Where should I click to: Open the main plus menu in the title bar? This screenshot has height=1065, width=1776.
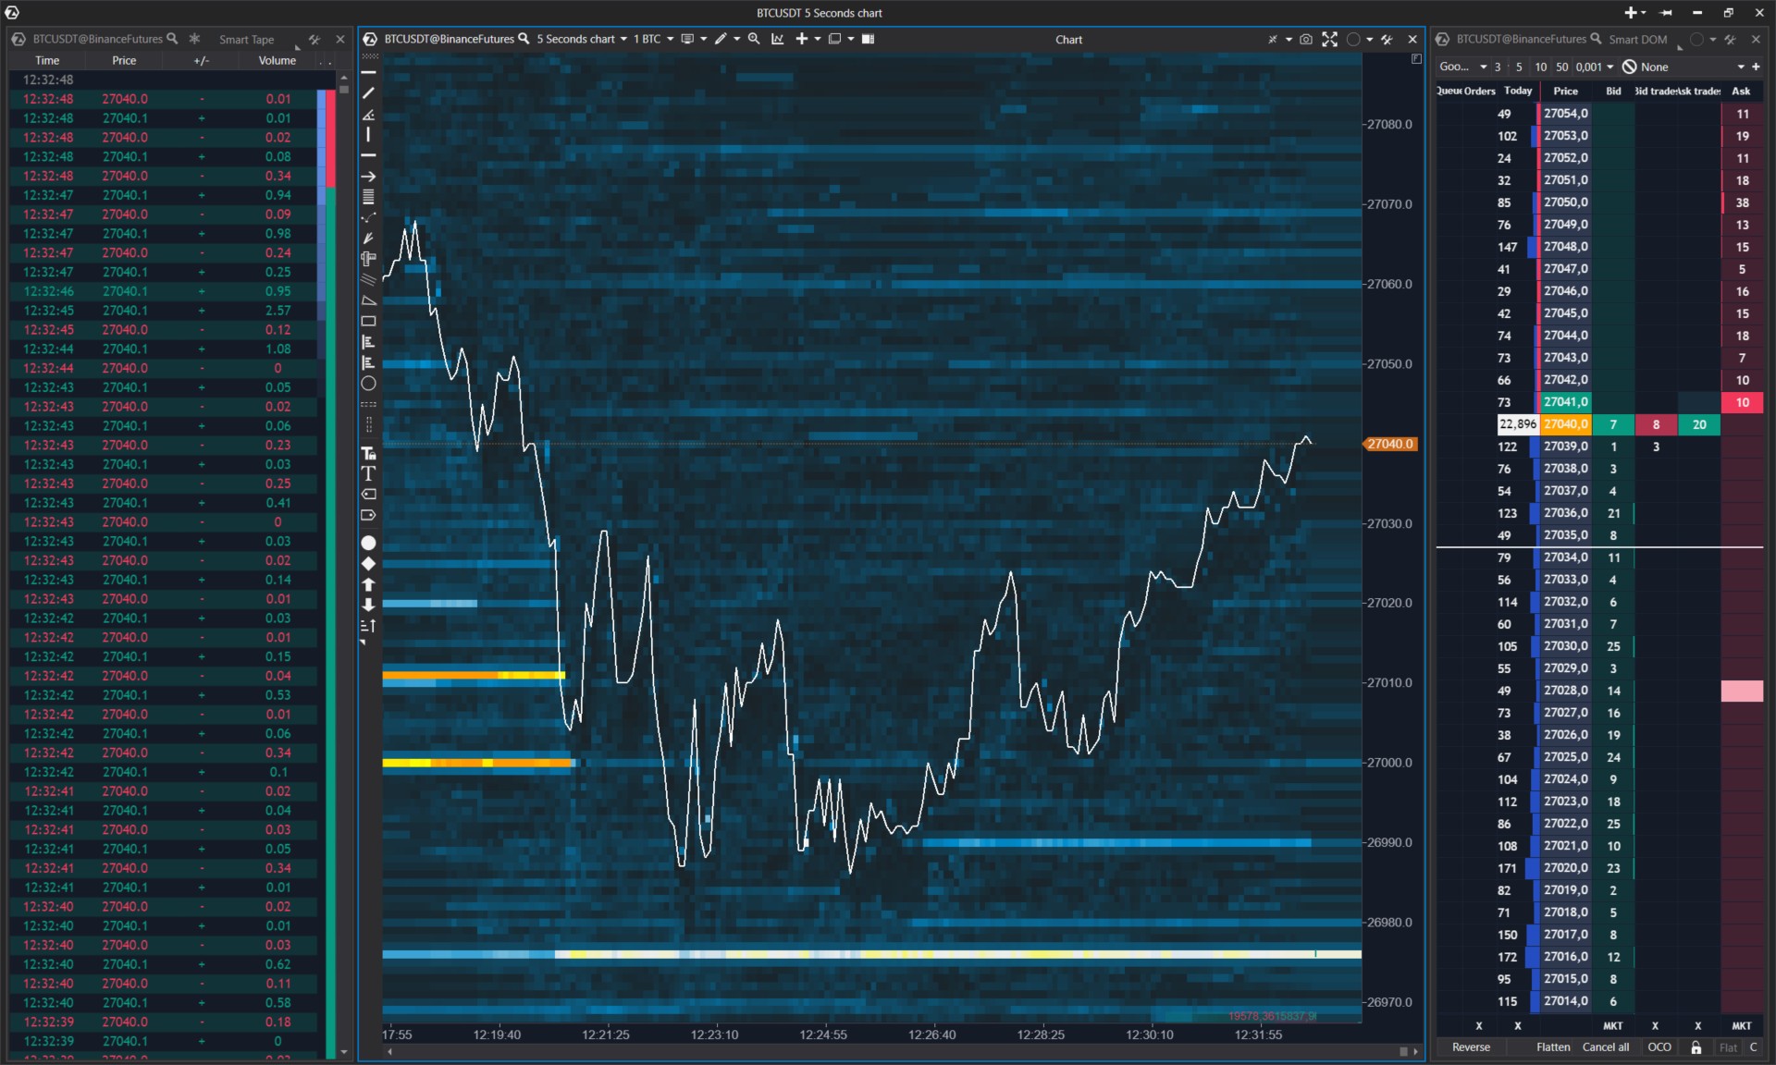[1631, 12]
